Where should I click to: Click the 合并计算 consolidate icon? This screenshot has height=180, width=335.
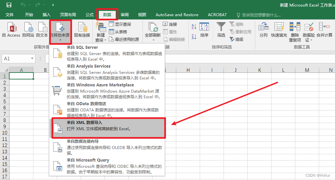click(x=324, y=30)
